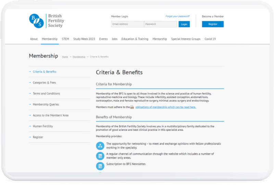Open Forgot your password link

click(x=177, y=16)
